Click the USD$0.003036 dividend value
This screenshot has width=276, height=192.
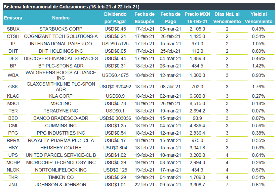[x=115, y=118]
